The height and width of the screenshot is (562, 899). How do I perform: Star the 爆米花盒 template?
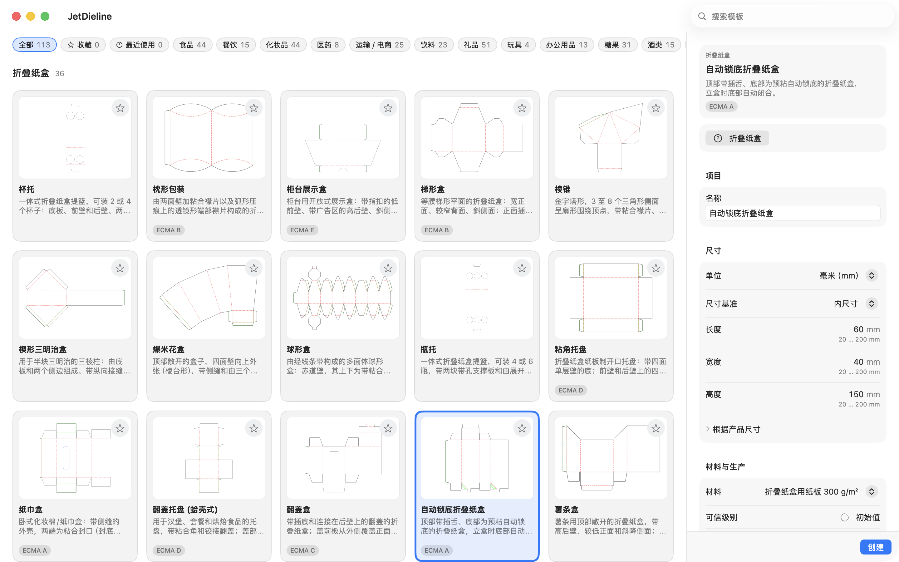(254, 269)
